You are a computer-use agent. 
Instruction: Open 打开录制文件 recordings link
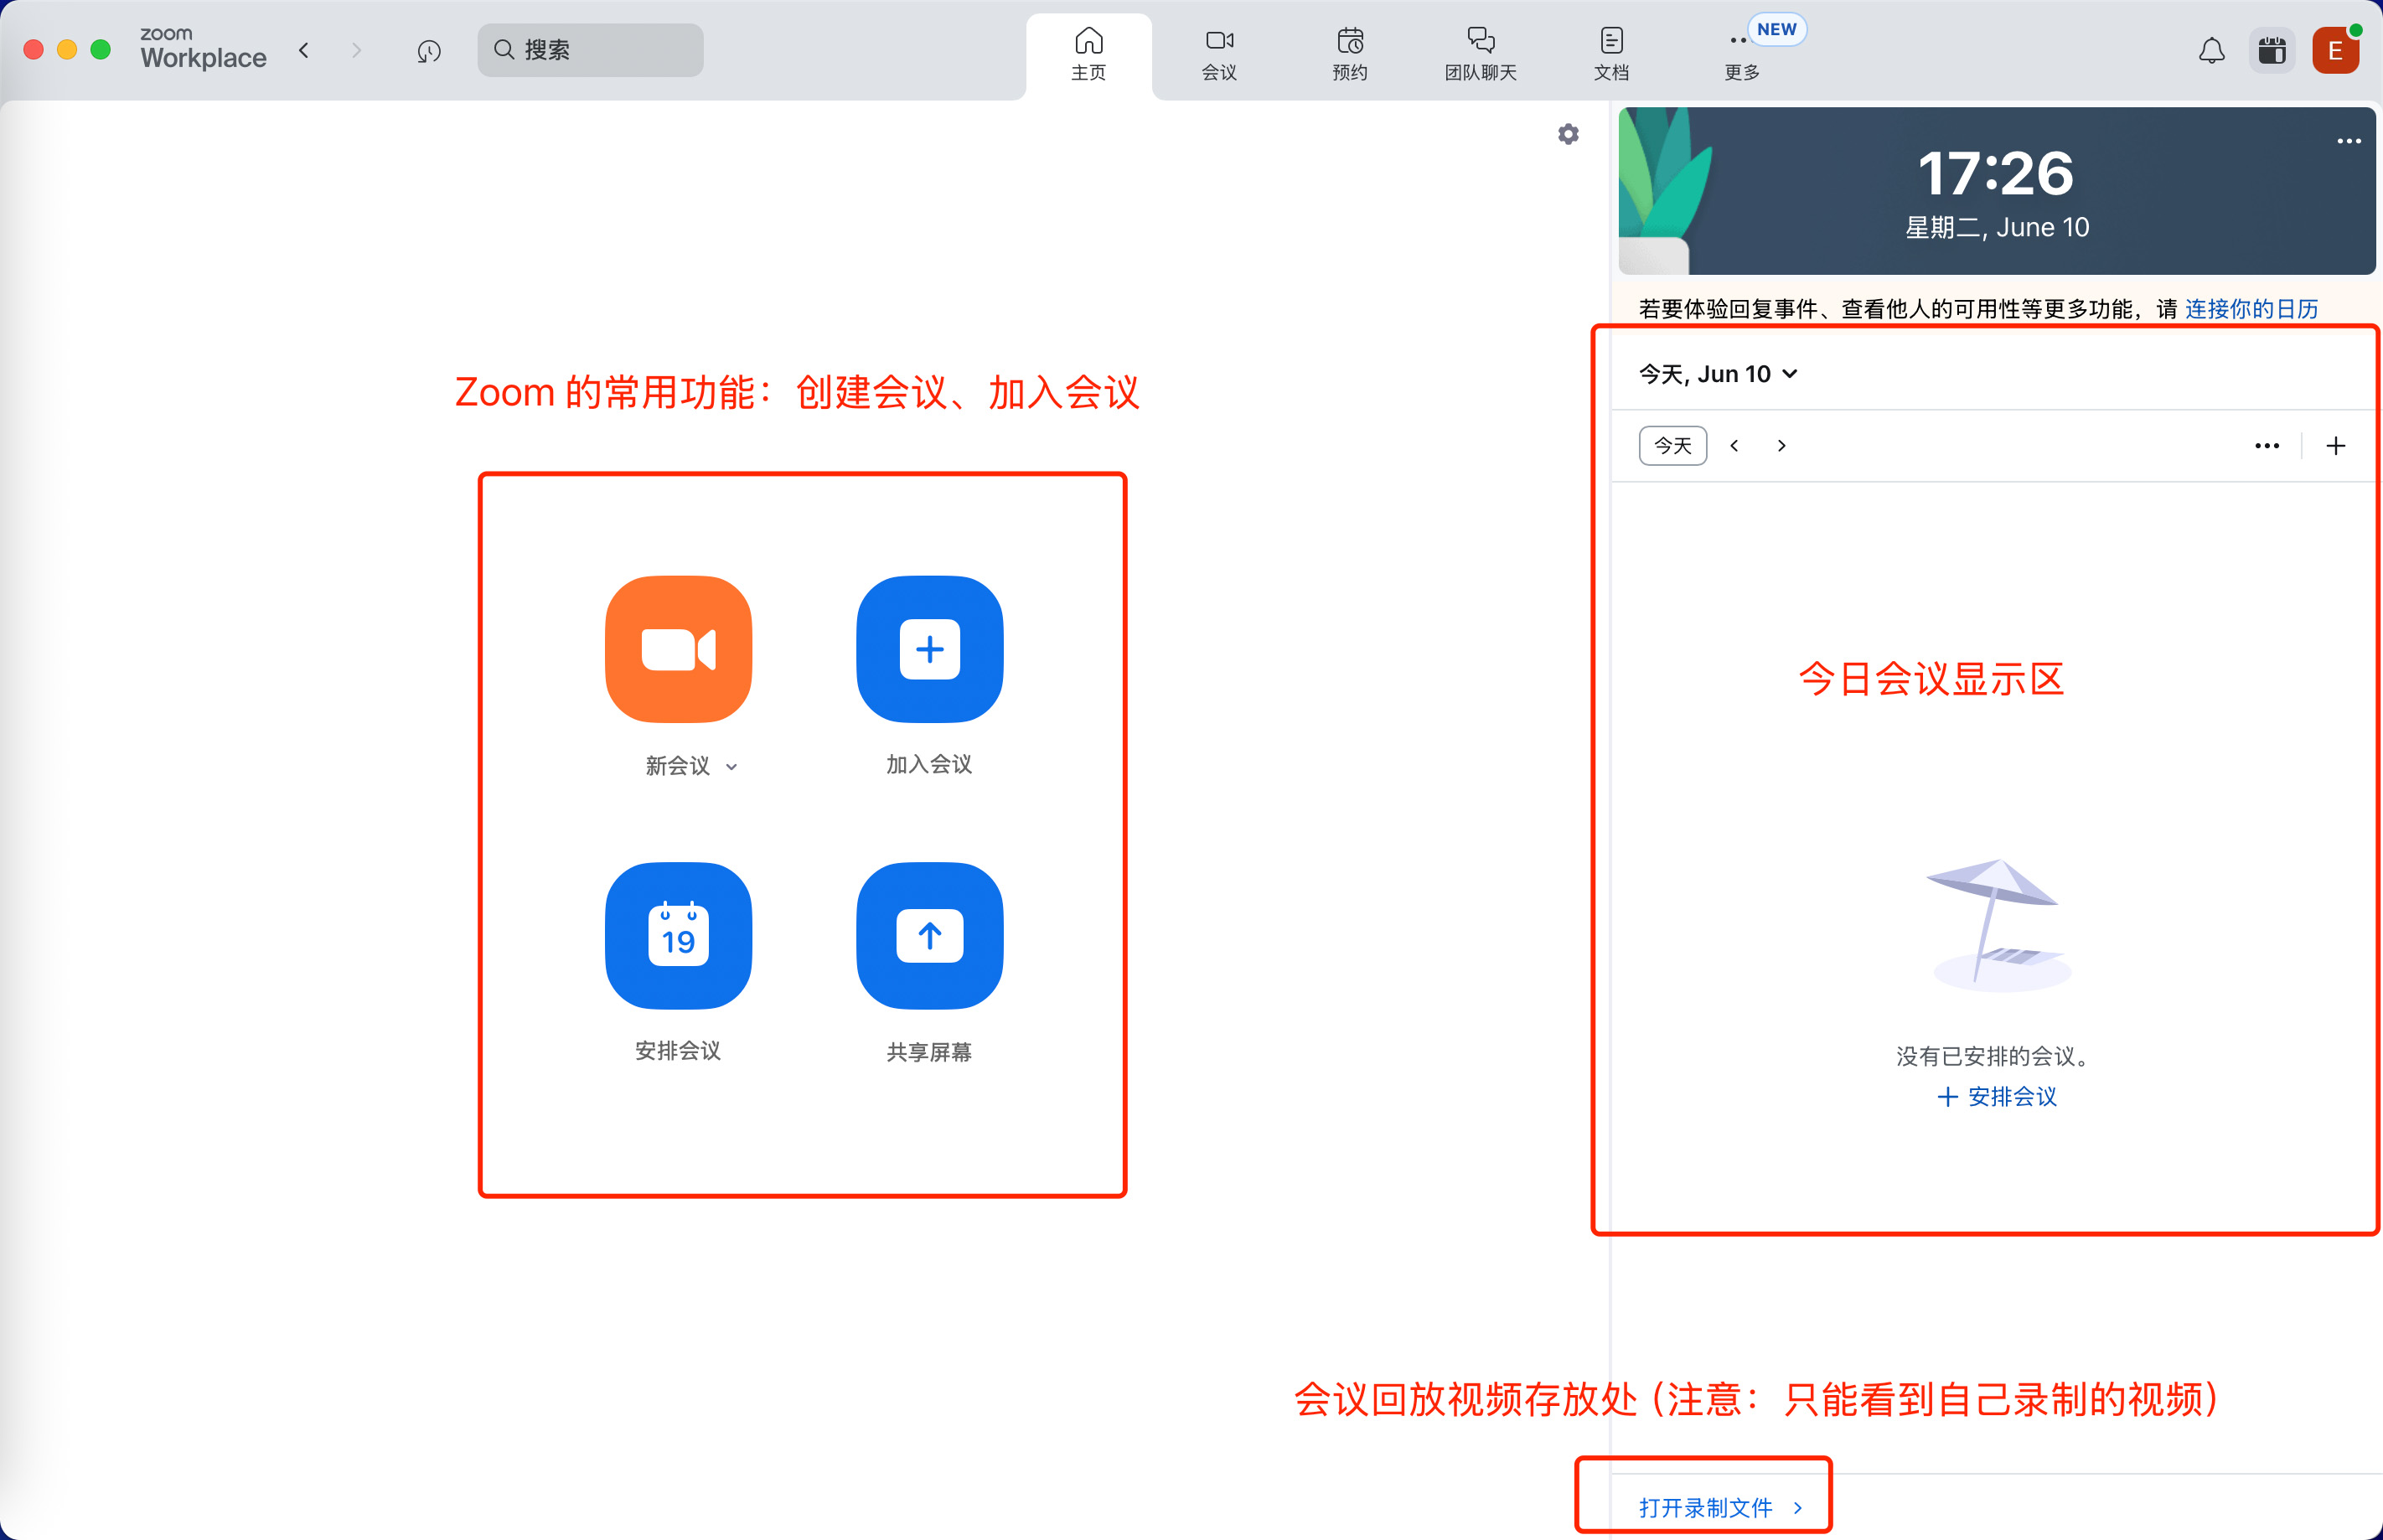pyautogui.click(x=1720, y=1507)
